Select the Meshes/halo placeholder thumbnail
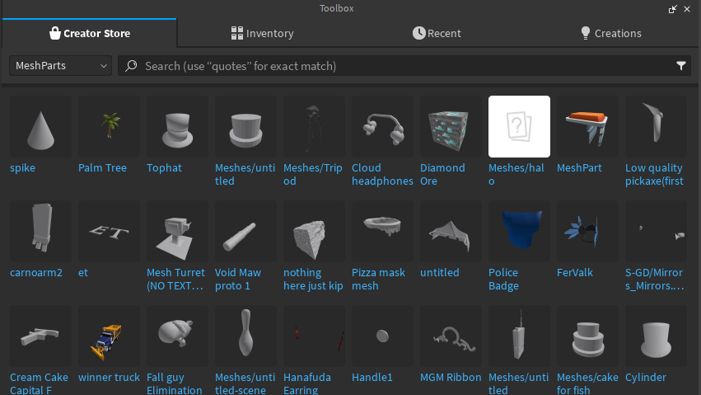Viewport: 701px width, 395px height. [520, 127]
